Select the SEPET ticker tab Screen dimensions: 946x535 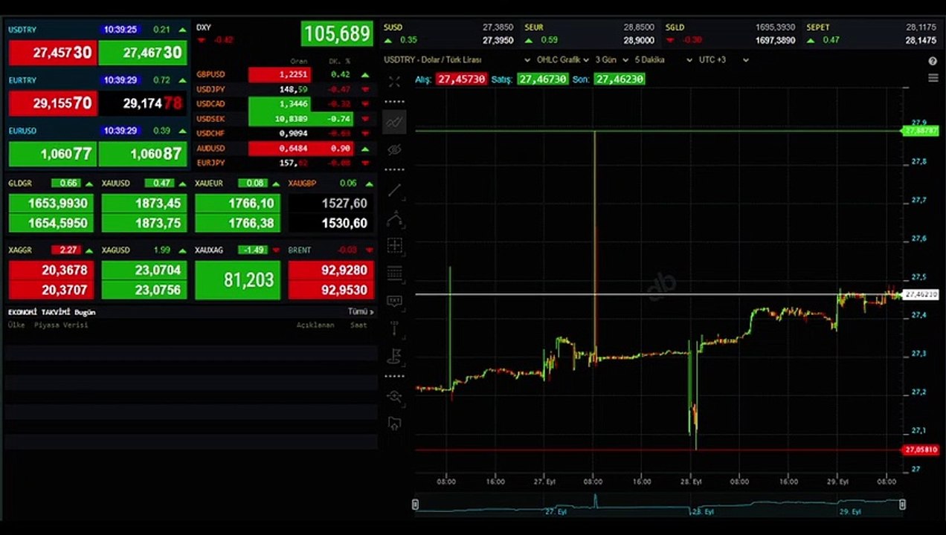click(871, 33)
